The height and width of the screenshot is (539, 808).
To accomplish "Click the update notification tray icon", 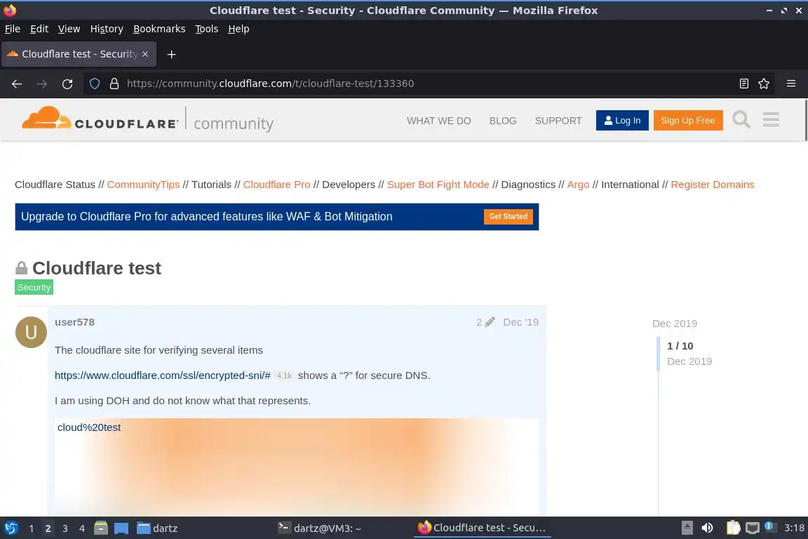I will pyautogui.click(x=769, y=526).
